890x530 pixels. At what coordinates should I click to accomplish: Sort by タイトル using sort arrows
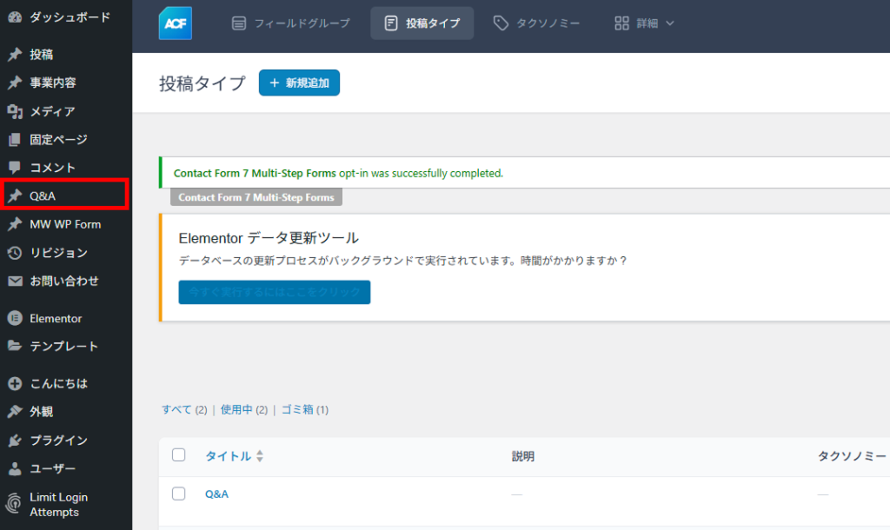(259, 456)
